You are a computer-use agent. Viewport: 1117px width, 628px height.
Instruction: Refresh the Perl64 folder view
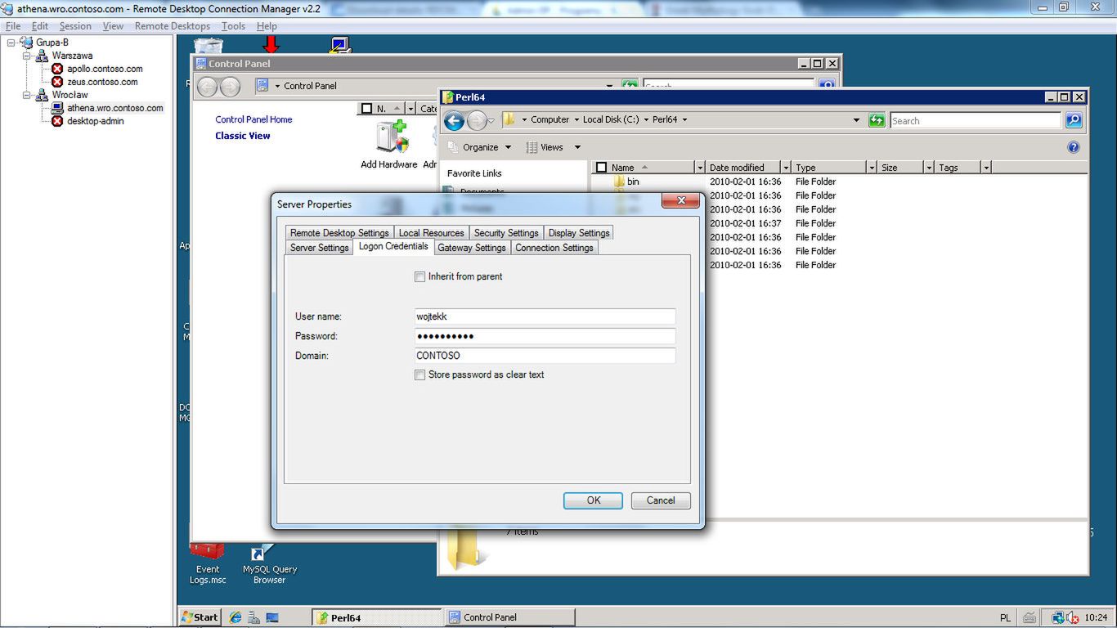click(877, 120)
